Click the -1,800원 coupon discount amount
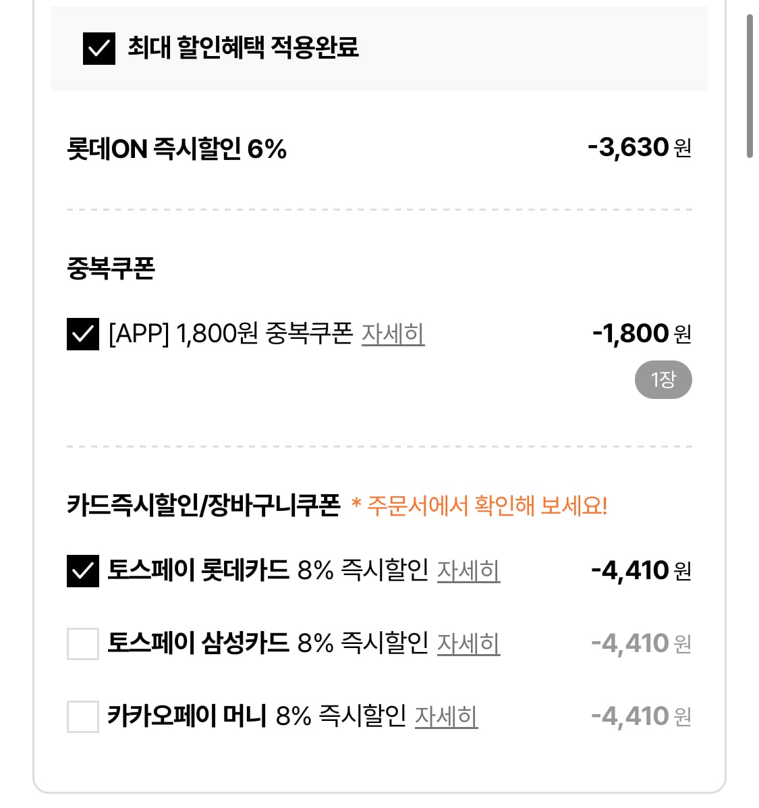Screen dimensions: 759x808 (x=642, y=333)
